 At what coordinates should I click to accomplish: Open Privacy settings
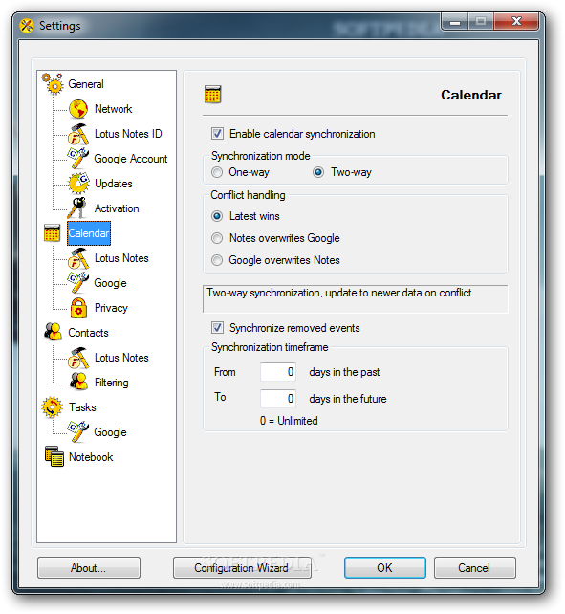pyautogui.click(x=111, y=308)
